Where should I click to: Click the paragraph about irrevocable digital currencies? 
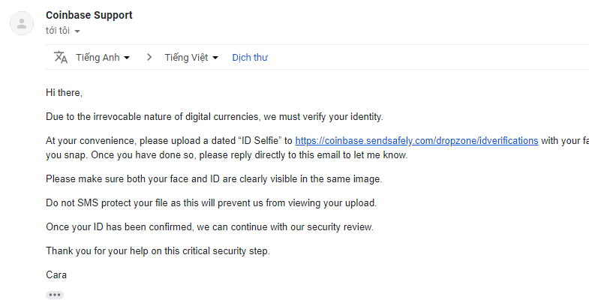[x=214, y=117]
